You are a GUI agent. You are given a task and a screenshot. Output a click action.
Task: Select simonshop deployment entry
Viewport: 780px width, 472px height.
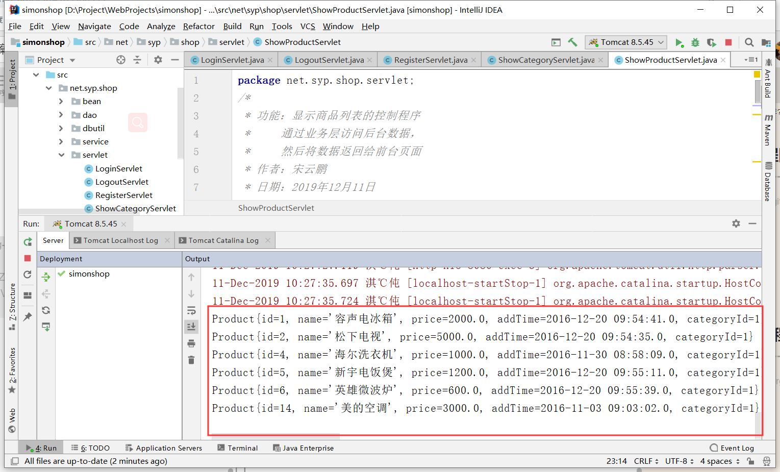pos(89,274)
